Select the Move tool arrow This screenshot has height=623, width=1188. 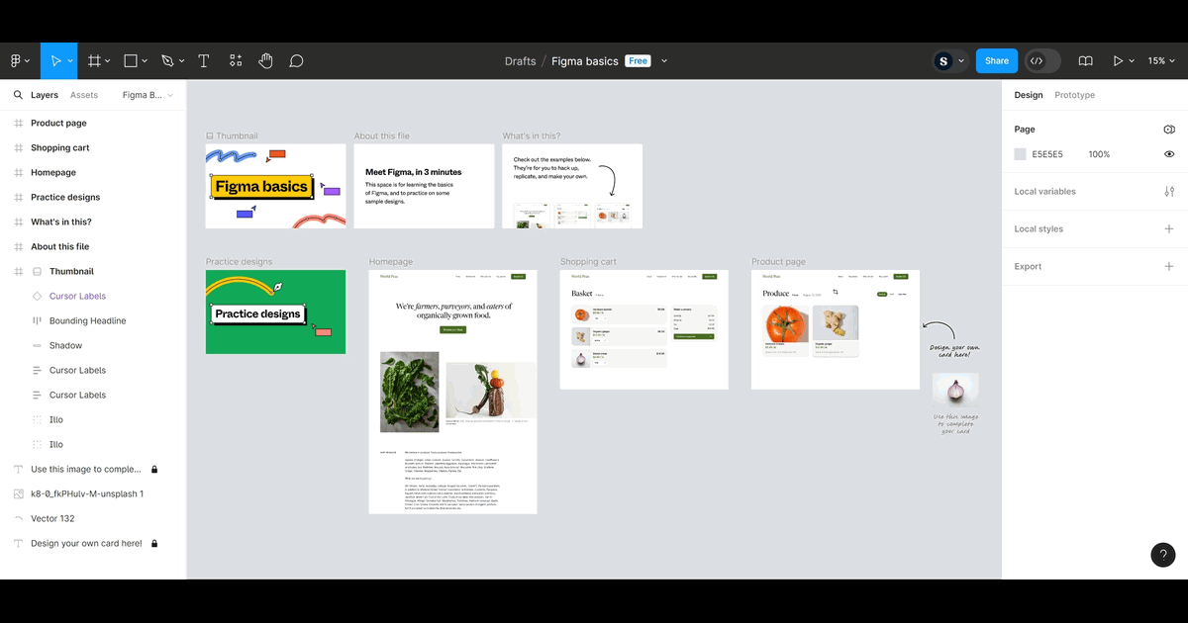[x=55, y=60]
